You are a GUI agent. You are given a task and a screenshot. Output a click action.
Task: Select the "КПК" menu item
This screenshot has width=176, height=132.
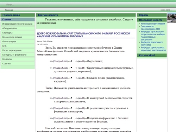click(x=18, y=46)
